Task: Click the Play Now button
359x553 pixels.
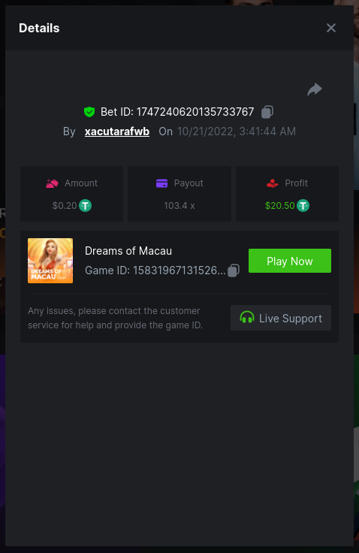Action: 290,261
